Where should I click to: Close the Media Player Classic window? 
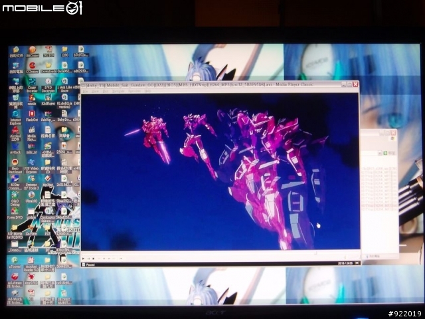(x=355, y=84)
